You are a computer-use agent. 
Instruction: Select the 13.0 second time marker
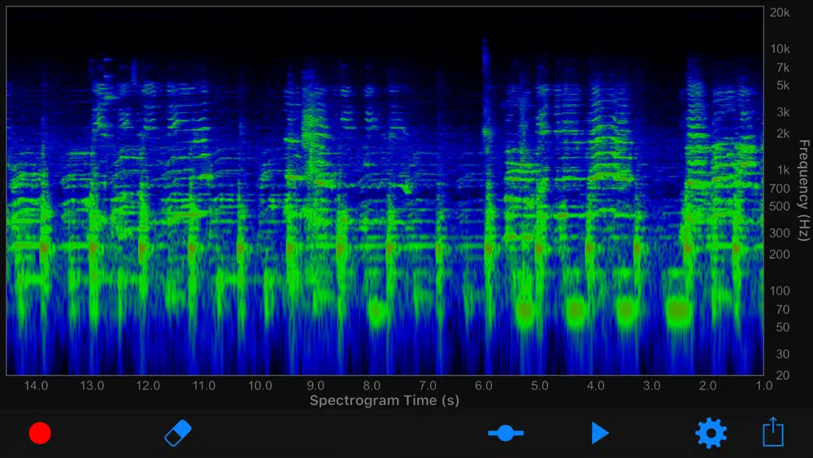[92, 386]
